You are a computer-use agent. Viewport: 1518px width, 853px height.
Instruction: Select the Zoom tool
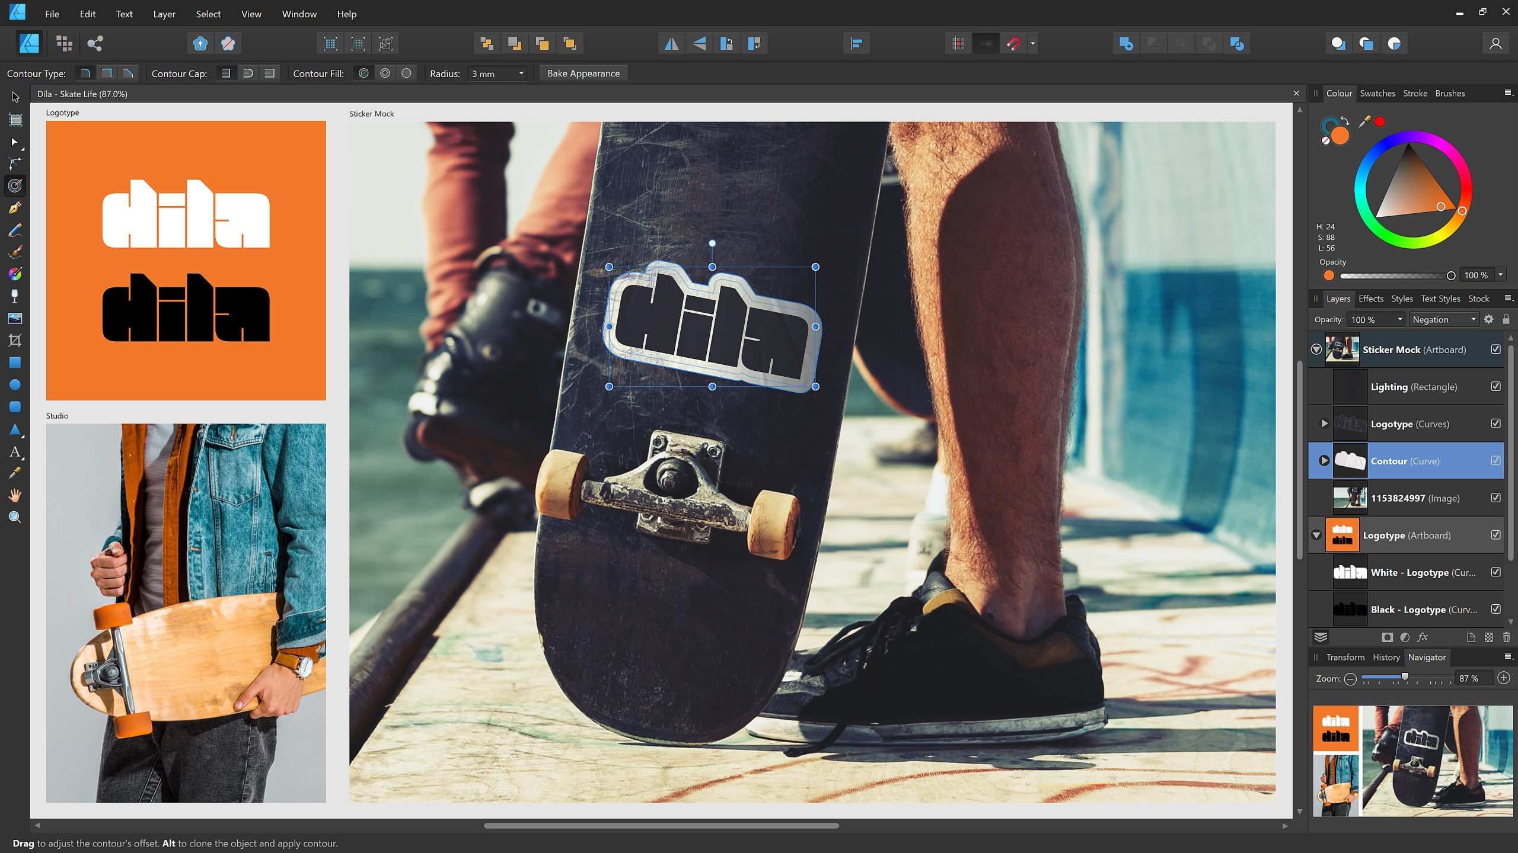coord(15,517)
